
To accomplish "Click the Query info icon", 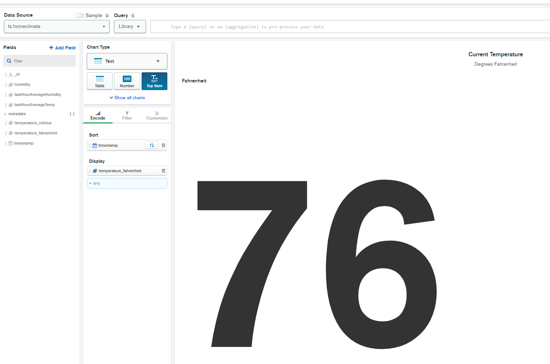I will (x=133, y=16).
